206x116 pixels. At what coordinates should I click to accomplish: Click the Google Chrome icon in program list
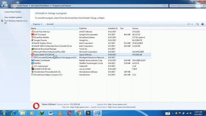click(x=33, y=40)
